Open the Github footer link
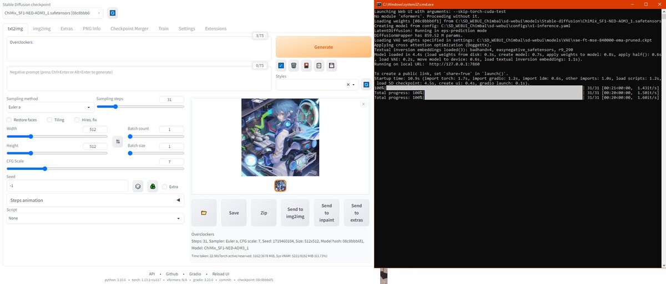The height and width of the screenshot is (284, 666). [x=172, y=273]
